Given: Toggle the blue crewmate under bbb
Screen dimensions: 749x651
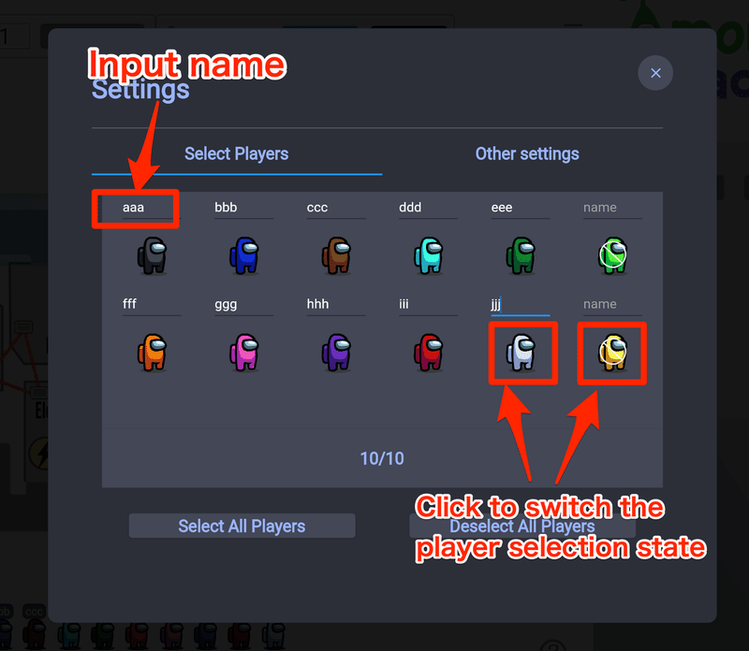Looking at the screenshot, I should [x=244, y=256].
